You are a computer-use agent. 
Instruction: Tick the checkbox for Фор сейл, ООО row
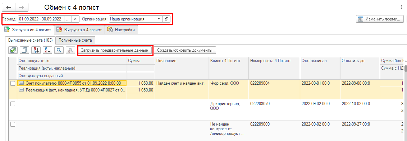click(x=13, y=84)
